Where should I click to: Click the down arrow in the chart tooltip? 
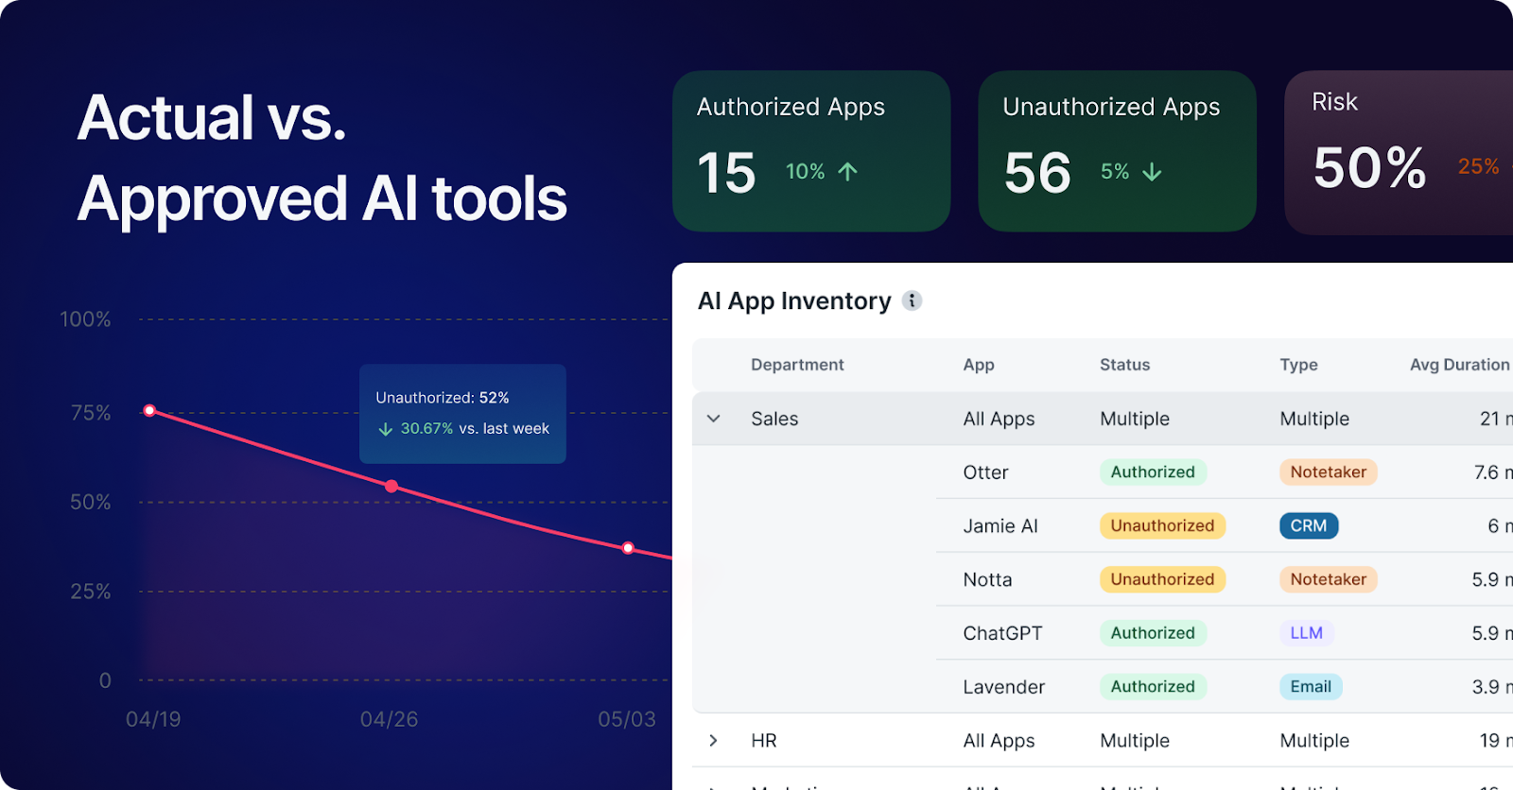tap(385, 429)
